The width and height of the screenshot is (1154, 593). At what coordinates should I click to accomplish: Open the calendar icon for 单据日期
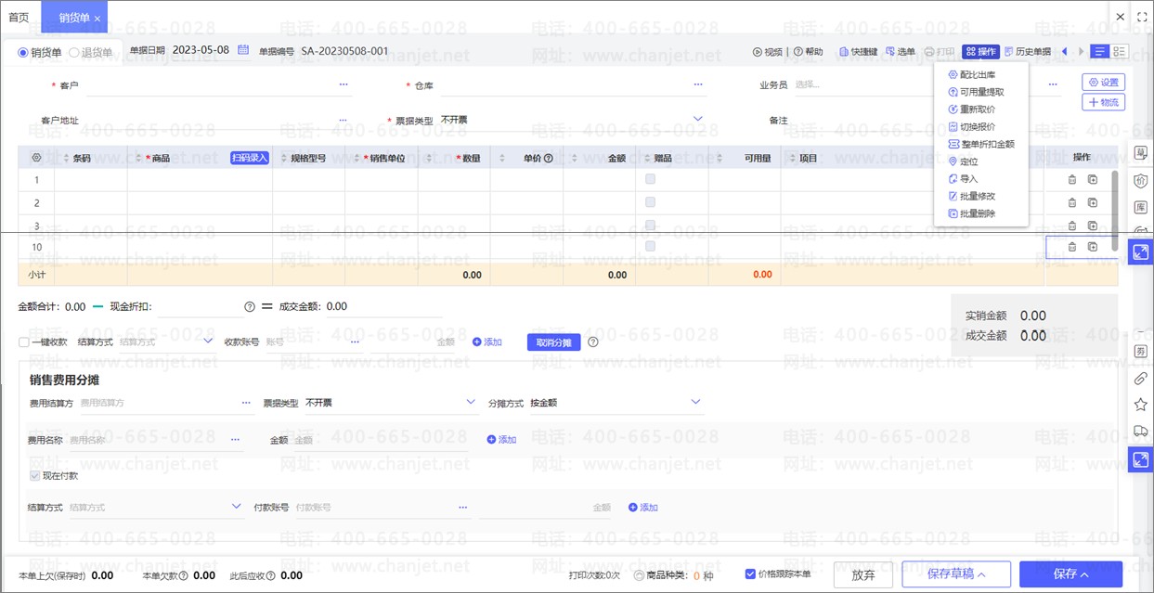(x=243, y=50)
